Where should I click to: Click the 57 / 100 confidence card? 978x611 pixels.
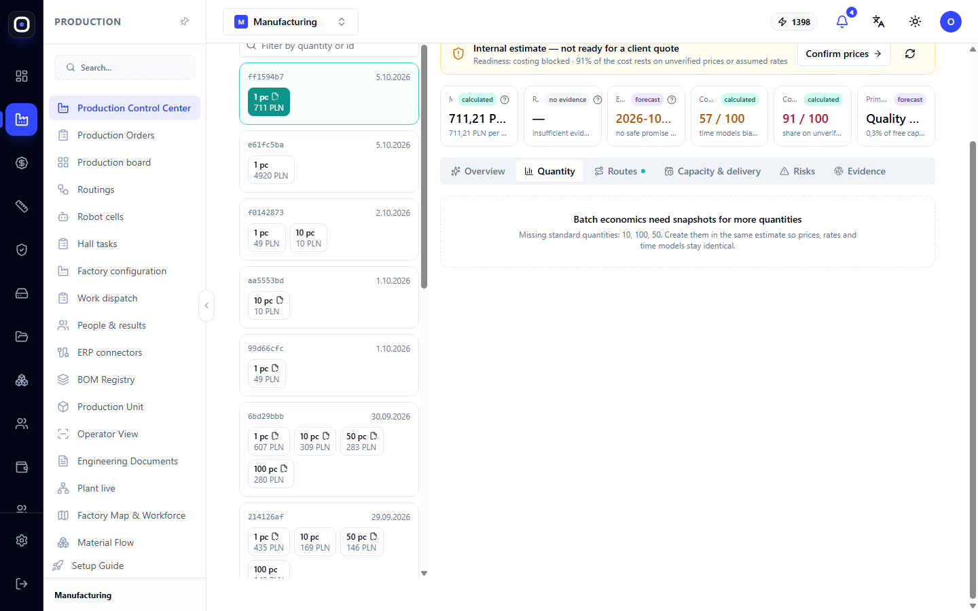coord(729,116)
